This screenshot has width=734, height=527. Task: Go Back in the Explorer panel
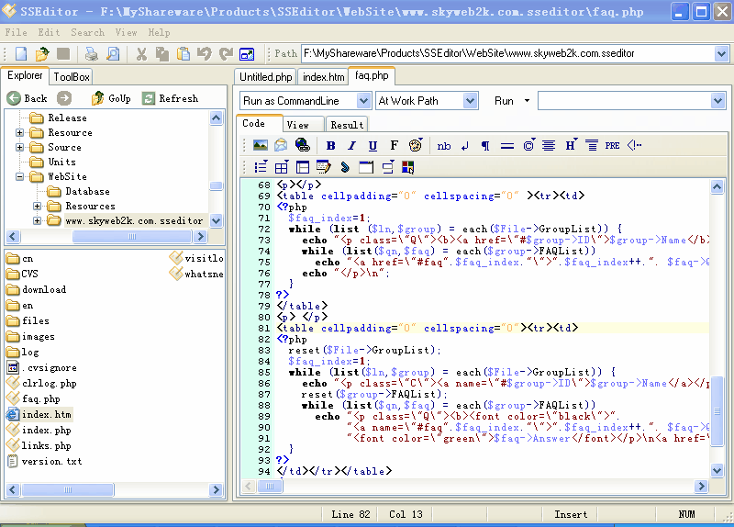(x=28, y=98)
